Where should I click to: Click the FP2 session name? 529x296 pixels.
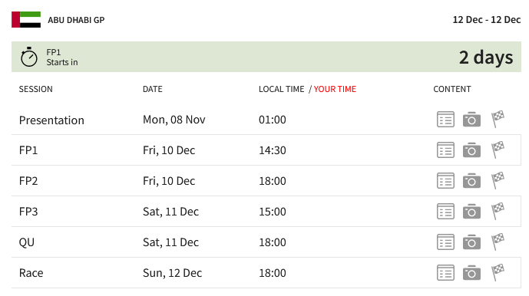point(28,181)
